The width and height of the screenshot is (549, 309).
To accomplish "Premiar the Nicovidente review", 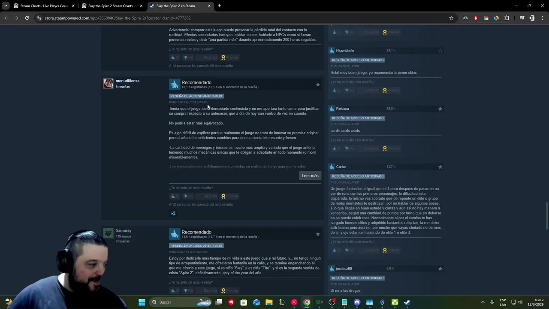I will 391,91.
